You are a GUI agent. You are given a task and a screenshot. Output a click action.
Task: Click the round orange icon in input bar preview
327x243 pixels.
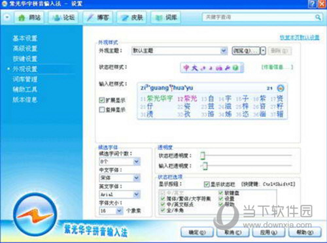pos(281,88)
